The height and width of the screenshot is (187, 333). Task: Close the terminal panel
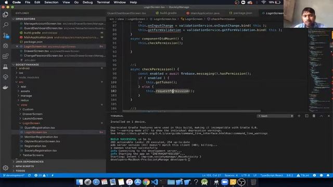328,116
